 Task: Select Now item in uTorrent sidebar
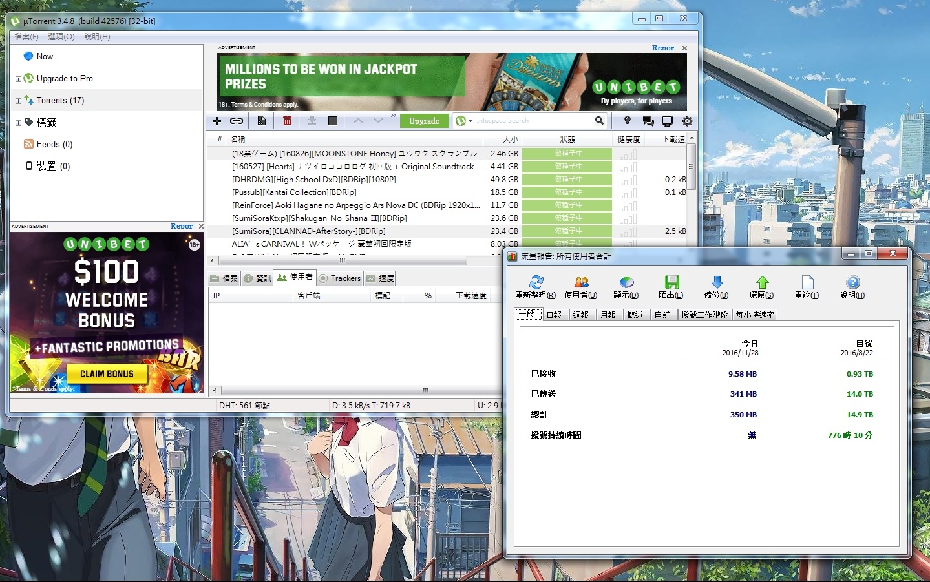(x=45, y=56)
